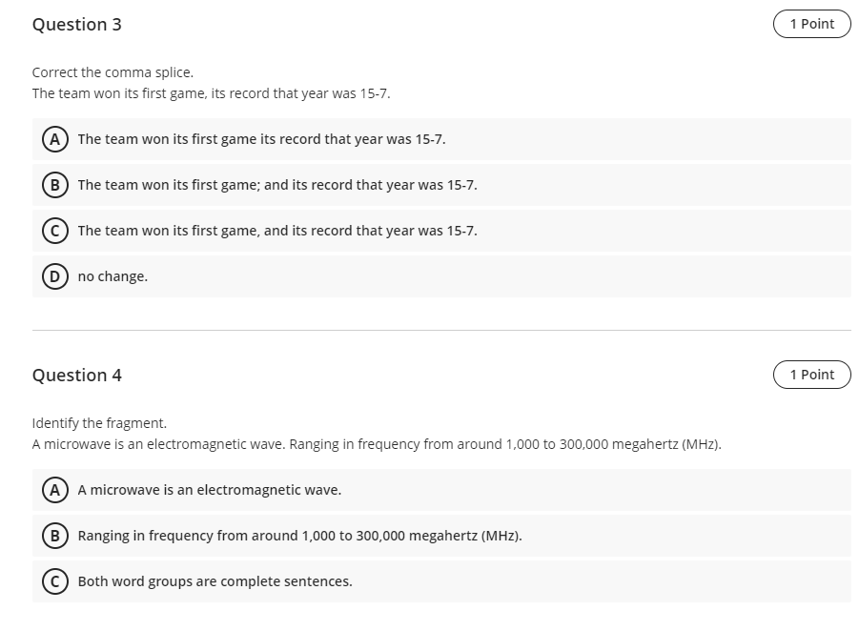Select 'Both word groups are complete sentences'
The height and width of the screenshot is (631, 859).
[54, 580]
